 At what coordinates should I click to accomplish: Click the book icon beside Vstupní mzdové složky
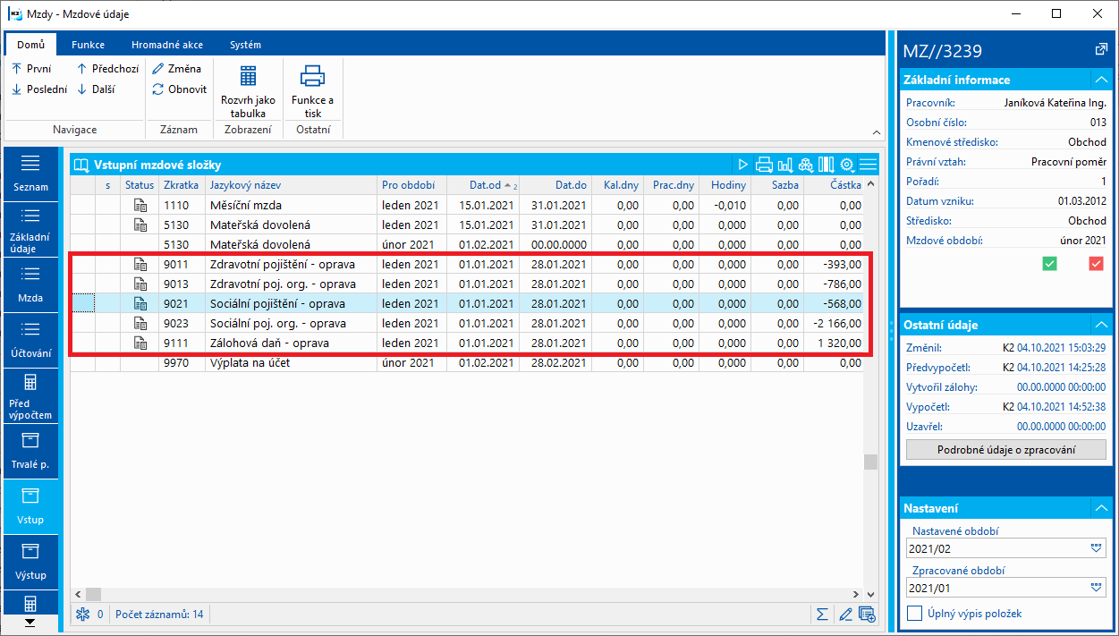click(x=82, y=165)
